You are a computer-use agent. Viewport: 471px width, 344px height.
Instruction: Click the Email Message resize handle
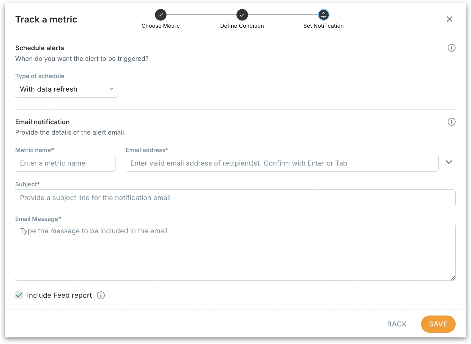click(453, 278)
